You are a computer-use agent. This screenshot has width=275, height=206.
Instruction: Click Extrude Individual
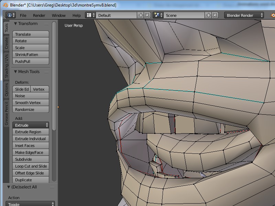pos(31,139)
